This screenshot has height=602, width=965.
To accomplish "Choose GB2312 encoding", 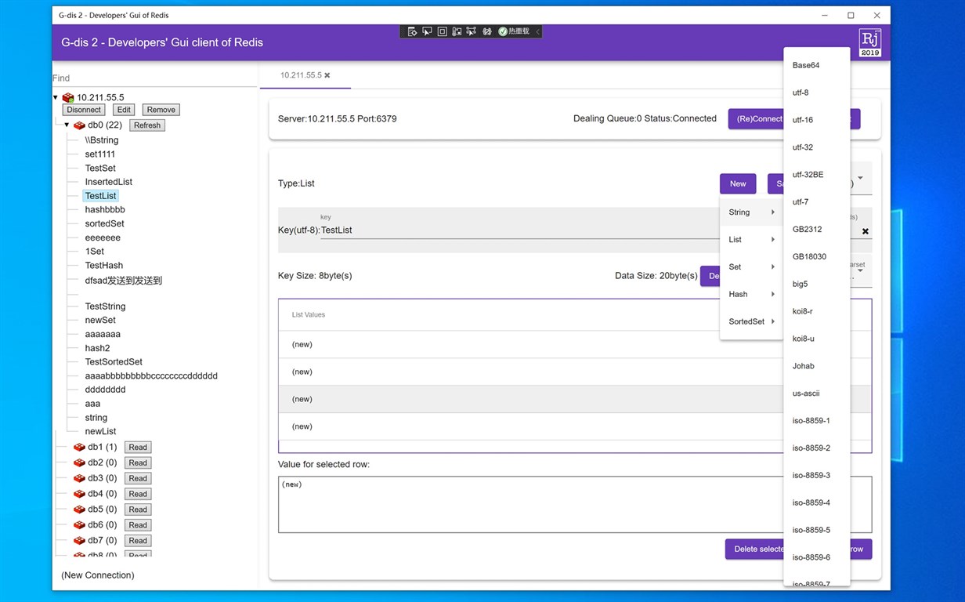I will coord(817,230).
